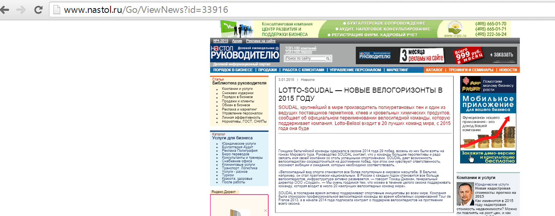Open the Мобильное приложение App Profit banner
555x216 pixels.
coord(488,119)
